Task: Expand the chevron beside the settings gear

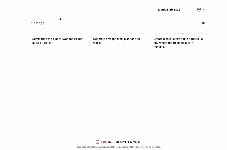Action: click(x=204, y=10)
